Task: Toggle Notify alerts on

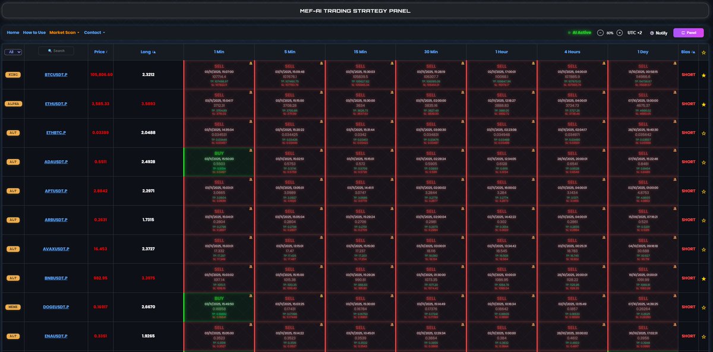Action: (660, 33)
